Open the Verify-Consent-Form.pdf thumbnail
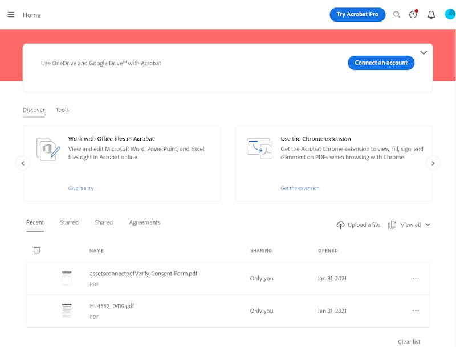456x347 pixels. 67,278
